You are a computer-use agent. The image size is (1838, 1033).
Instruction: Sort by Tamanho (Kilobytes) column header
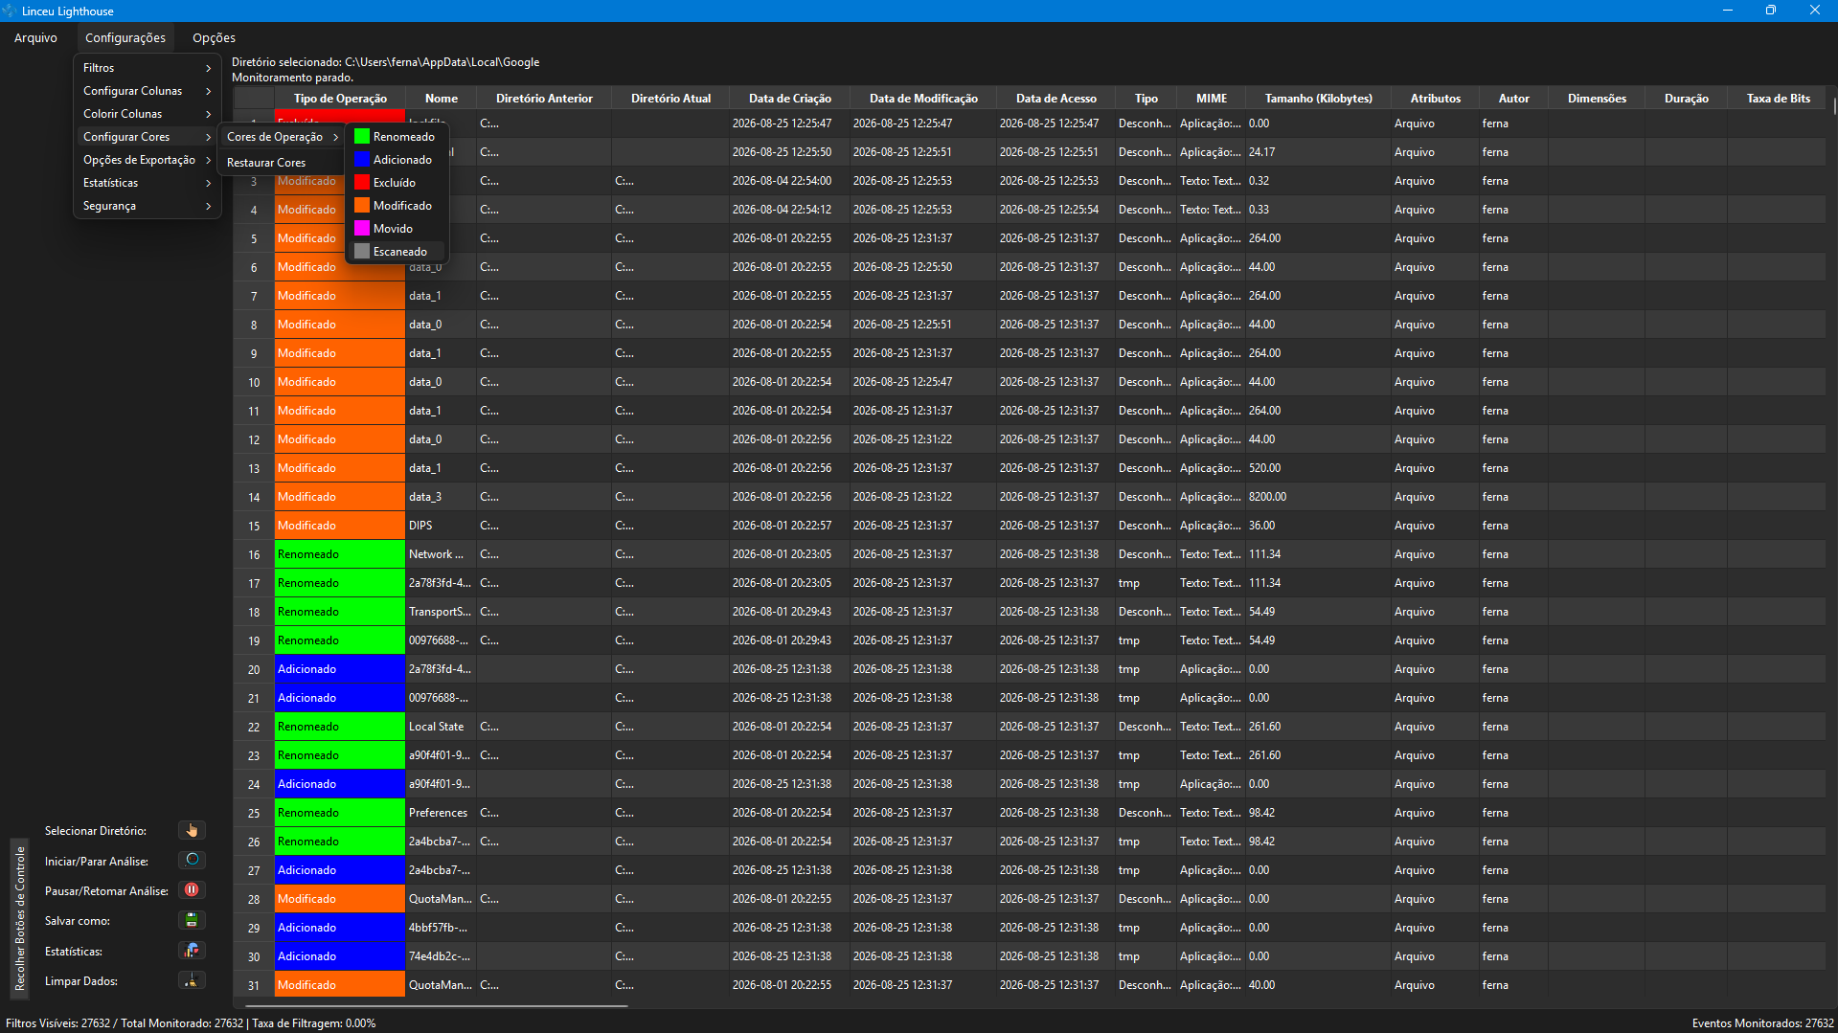(1318, 99)
